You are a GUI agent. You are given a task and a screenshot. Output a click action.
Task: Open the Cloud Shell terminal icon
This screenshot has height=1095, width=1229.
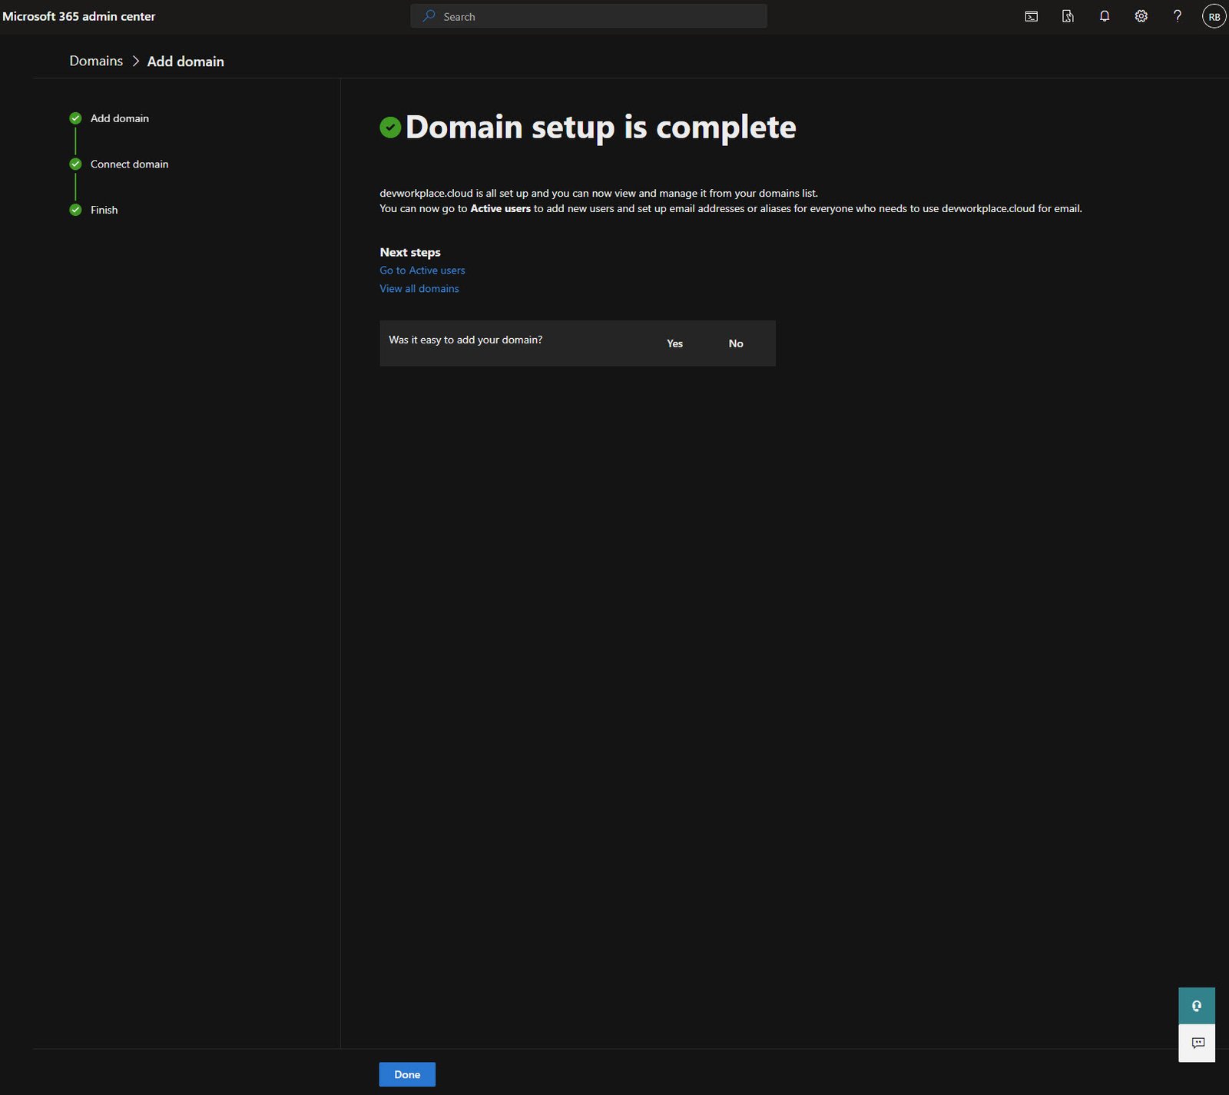pyautogui.click(x=1031, y=16)
